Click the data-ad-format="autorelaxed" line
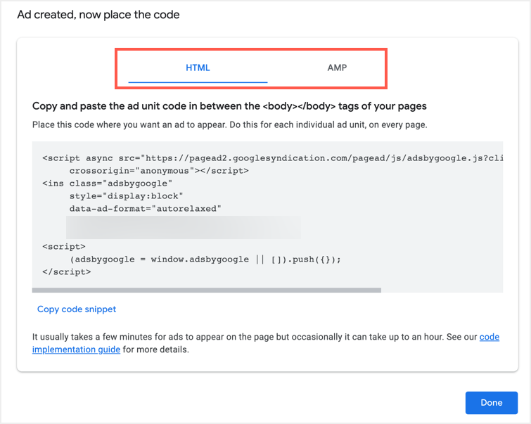The height and width of the screenshot is (424, 531). click(x=145, y=209)
